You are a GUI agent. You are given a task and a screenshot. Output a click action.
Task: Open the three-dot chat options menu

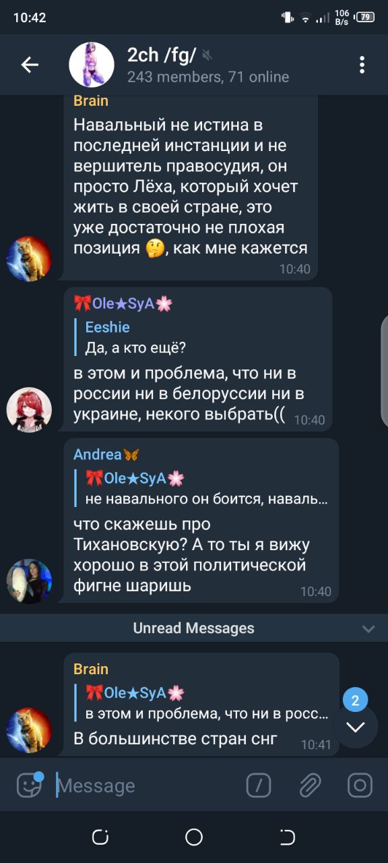(x=362, y=65)
